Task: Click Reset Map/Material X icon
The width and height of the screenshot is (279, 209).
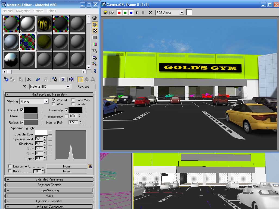Action: click(29, 80)
